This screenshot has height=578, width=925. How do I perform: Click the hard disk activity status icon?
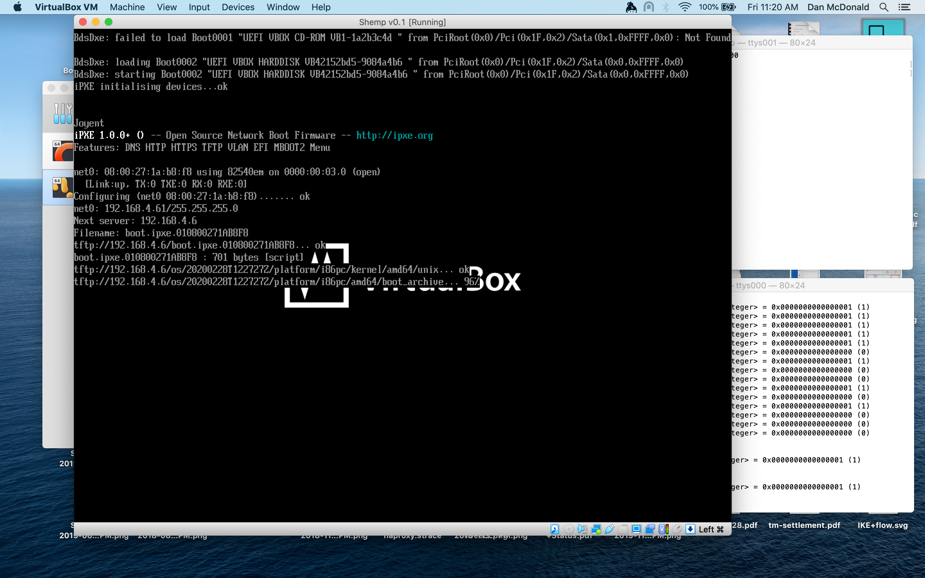pyautogui.click(x=555, y=529)
